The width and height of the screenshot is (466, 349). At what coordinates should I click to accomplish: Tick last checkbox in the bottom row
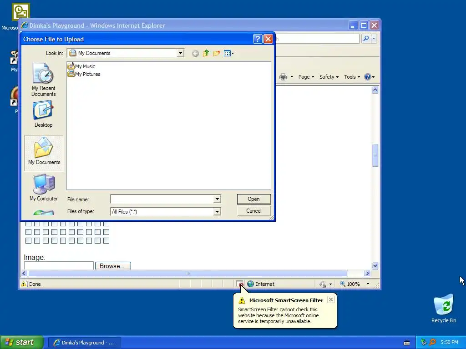click(x=106, y=241)
